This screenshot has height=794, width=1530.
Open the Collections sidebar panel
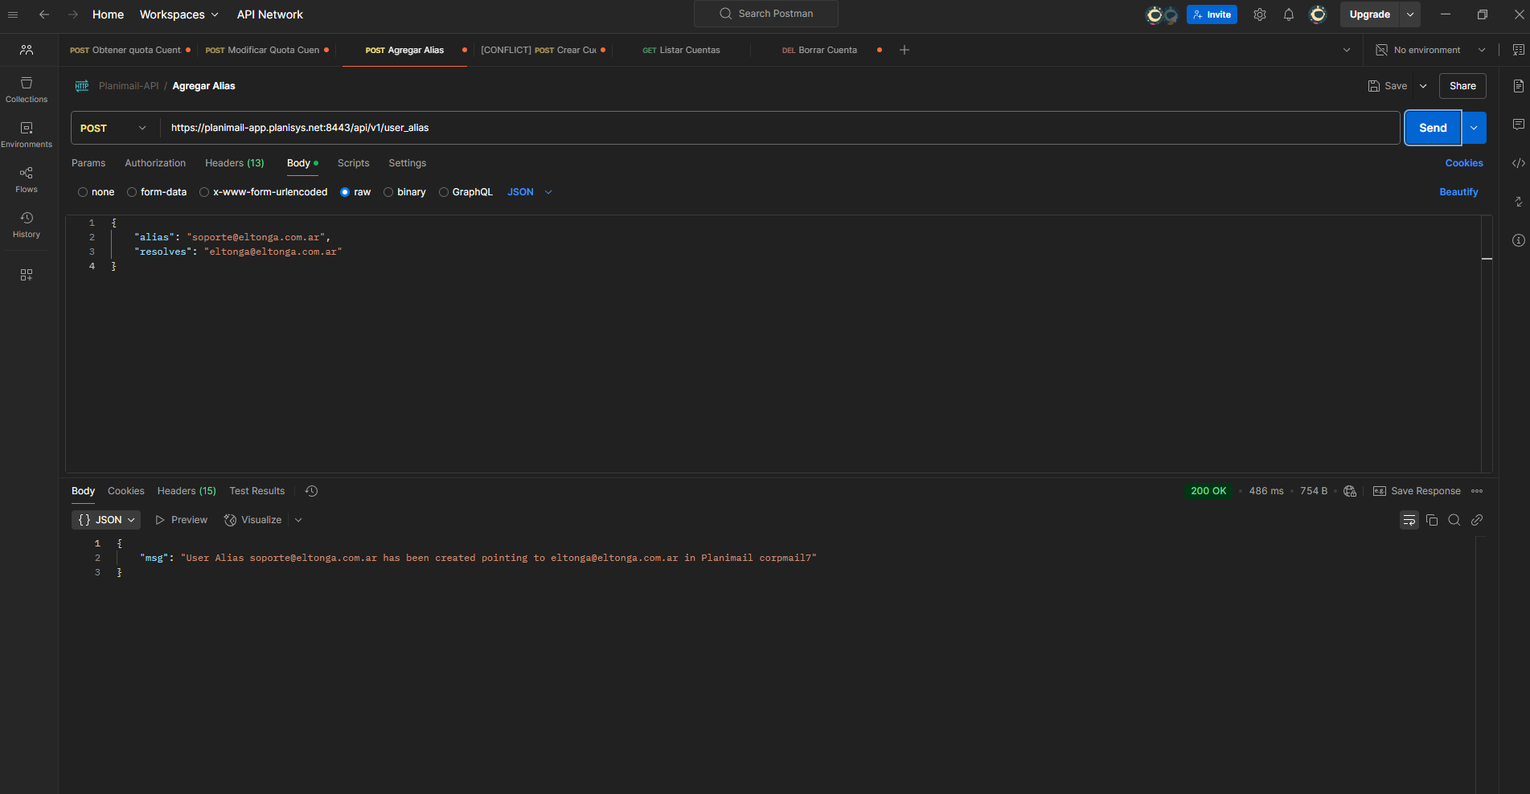(x=27, y=90)
